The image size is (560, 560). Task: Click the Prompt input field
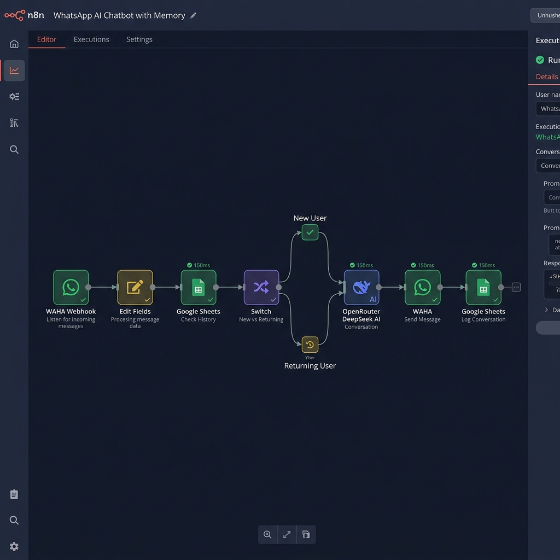[552, 197]
